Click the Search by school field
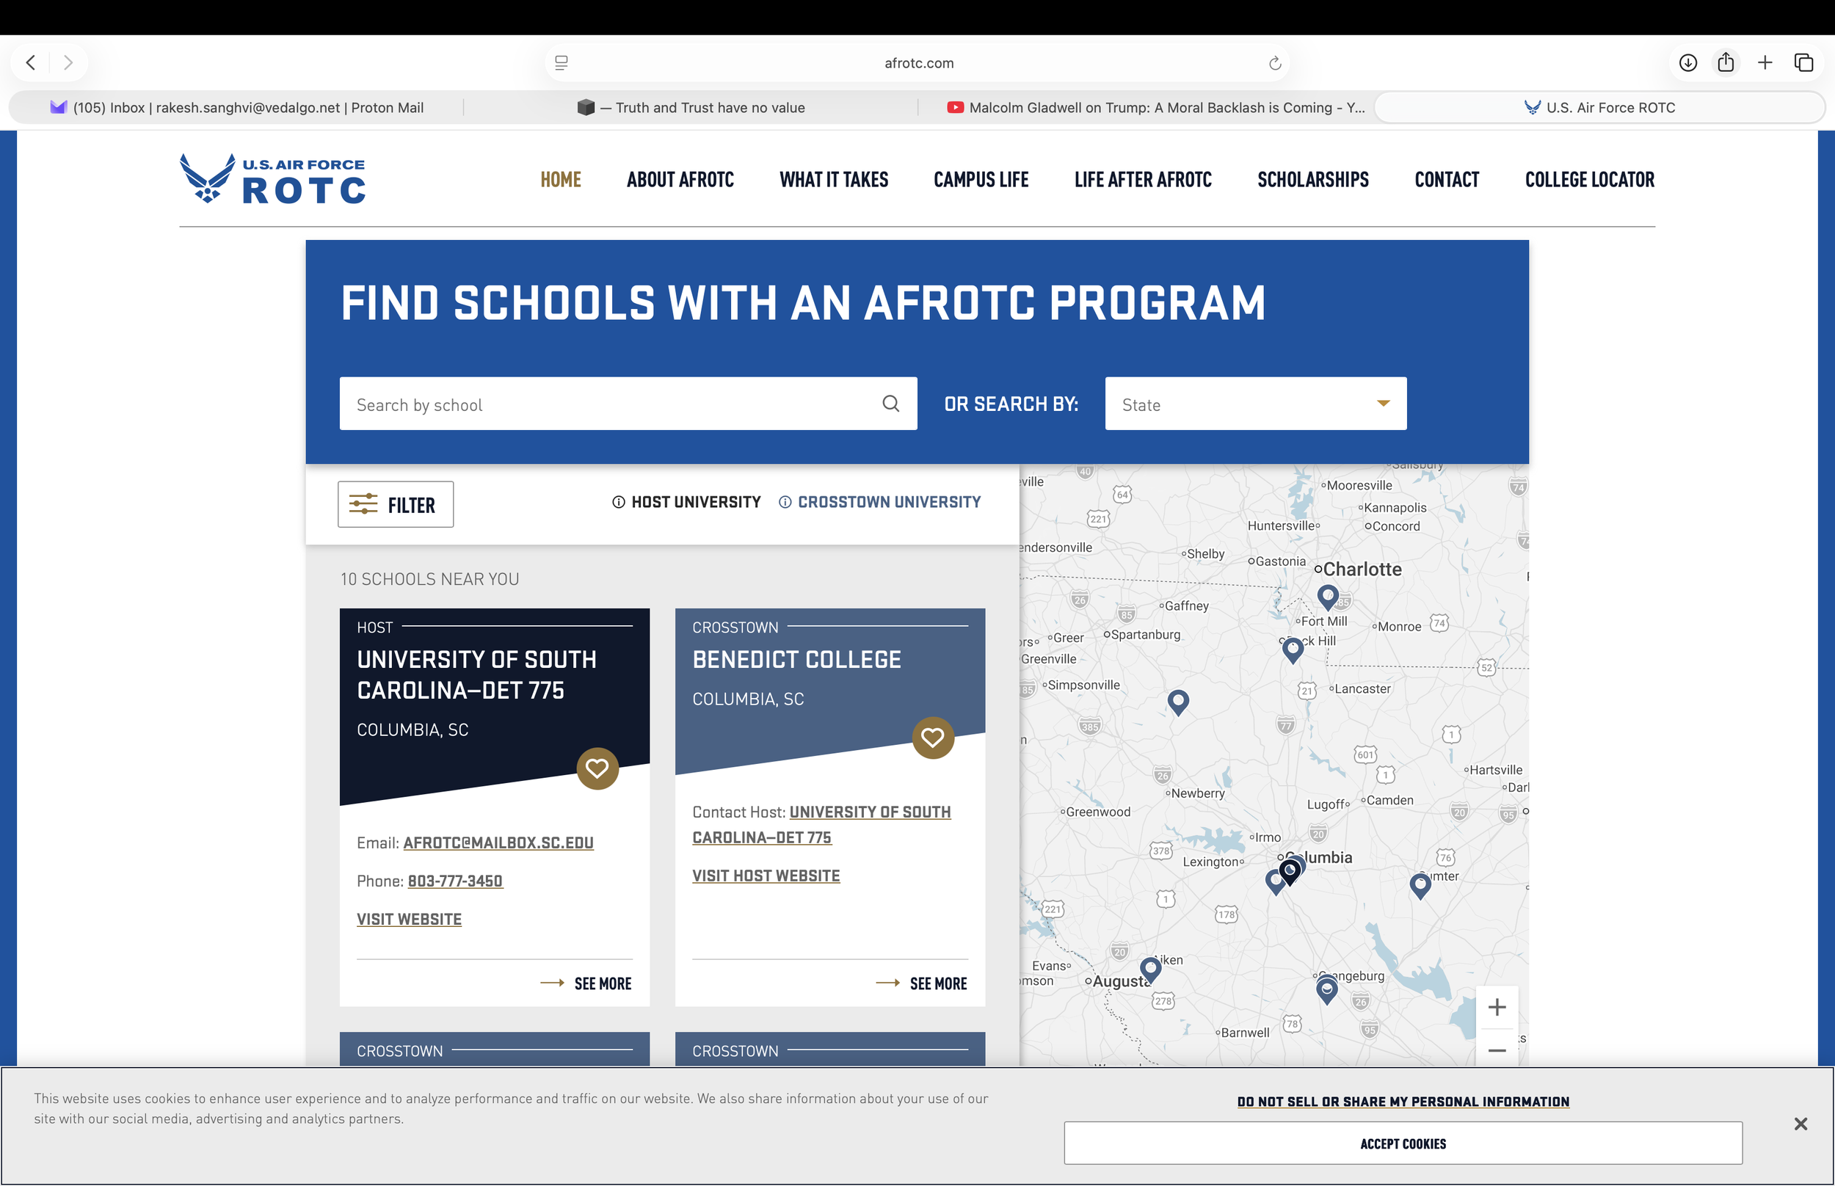 [628, 404]
